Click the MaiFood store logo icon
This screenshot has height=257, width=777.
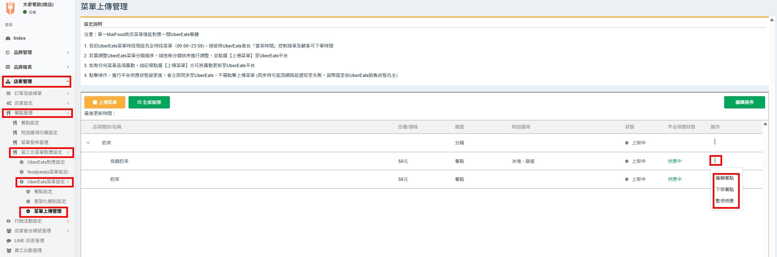point(10,8)
